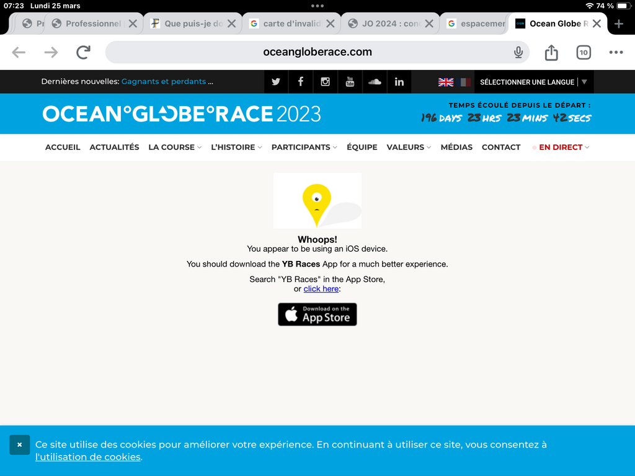
Task: Tap the Wi-Fi status icon
Action: [590, 6]
